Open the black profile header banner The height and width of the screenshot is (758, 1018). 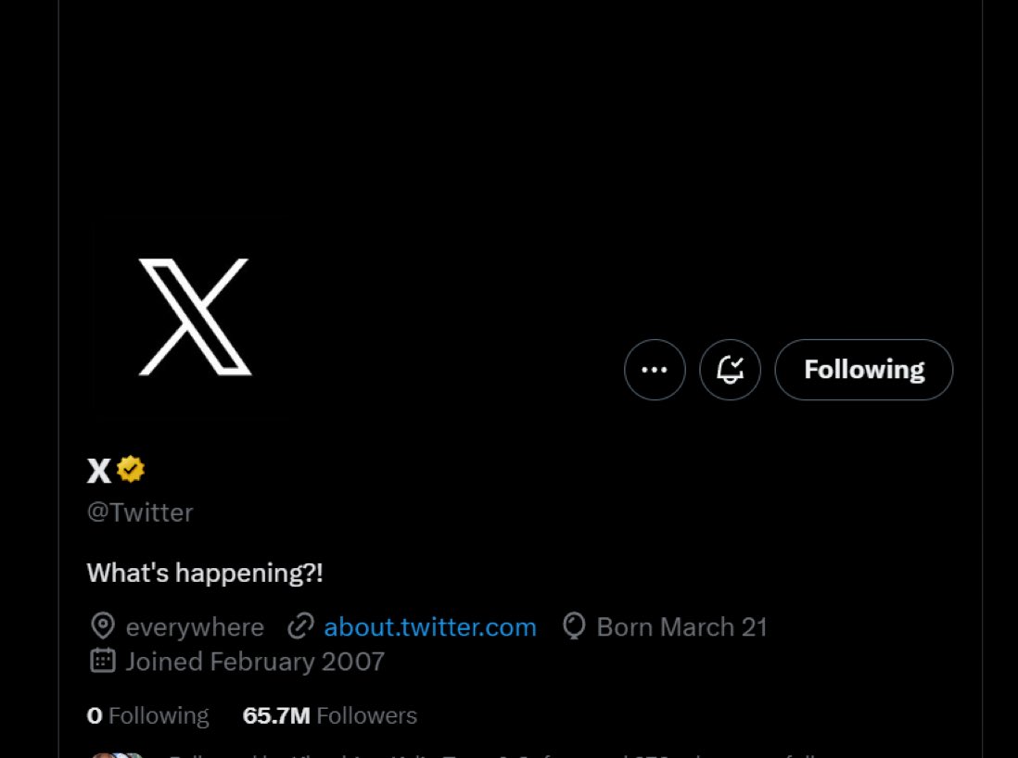[519, 111]
